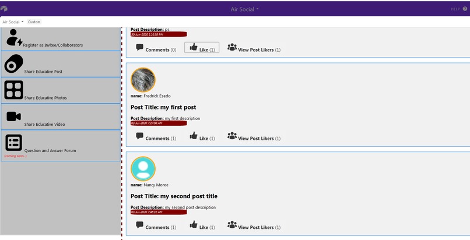Viewport: 470px width, 240px height.
Task: Open Comments (1) on 'my second post title'
Action: 161,227
